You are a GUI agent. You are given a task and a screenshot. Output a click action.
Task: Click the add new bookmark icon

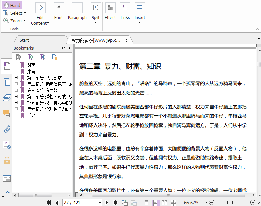[x=31, y=57]
